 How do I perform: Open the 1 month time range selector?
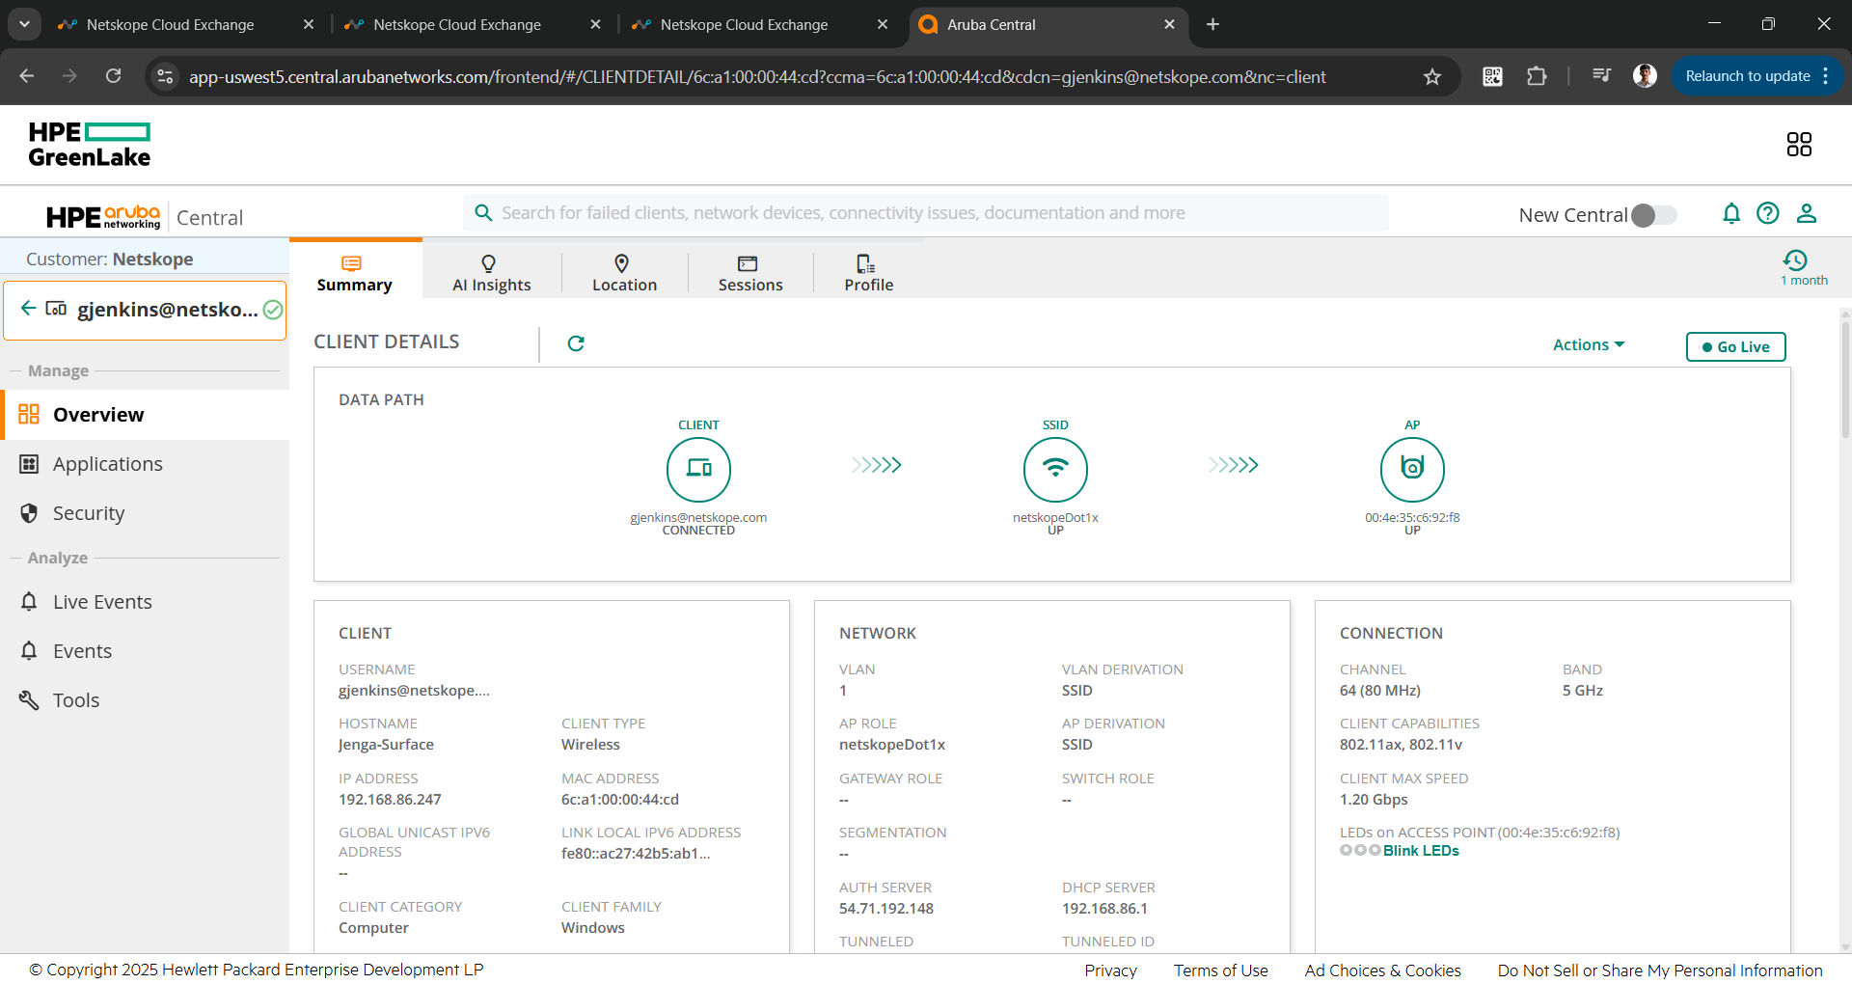point(1804,268)
